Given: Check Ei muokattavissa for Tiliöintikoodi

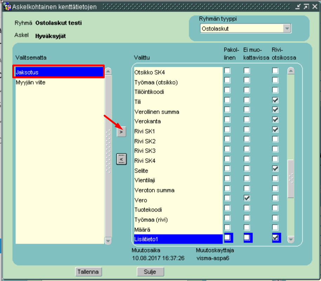Looking at the screenshot, I should 247,90.
